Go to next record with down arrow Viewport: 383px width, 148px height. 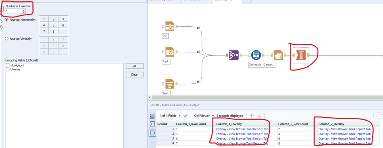click(259, 116)
